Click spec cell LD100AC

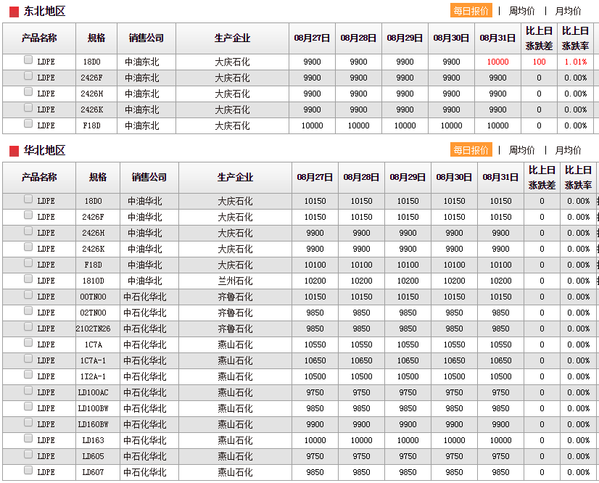click(x=93, y=392)
